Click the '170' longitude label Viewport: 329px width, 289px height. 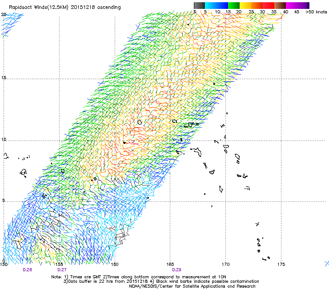tap(225, 264)
